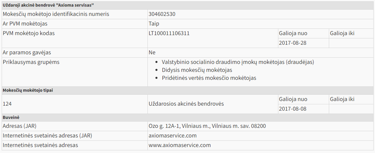Open the www.axiomaservice.com website address
The height and width of the screenshot is (153, 375).
180,145
